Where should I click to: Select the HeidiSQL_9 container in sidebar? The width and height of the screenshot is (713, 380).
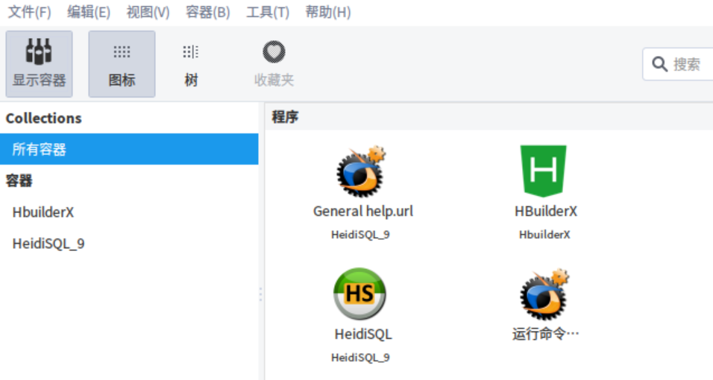tap(129, 244)
